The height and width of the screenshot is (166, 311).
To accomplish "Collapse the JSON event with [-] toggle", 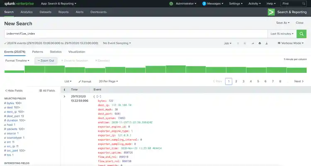I will [x=98, y=96].
